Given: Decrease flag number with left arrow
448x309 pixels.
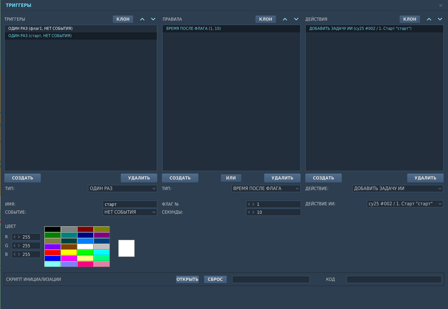Looking at the screenshot, I should click(x=249, y=204).
